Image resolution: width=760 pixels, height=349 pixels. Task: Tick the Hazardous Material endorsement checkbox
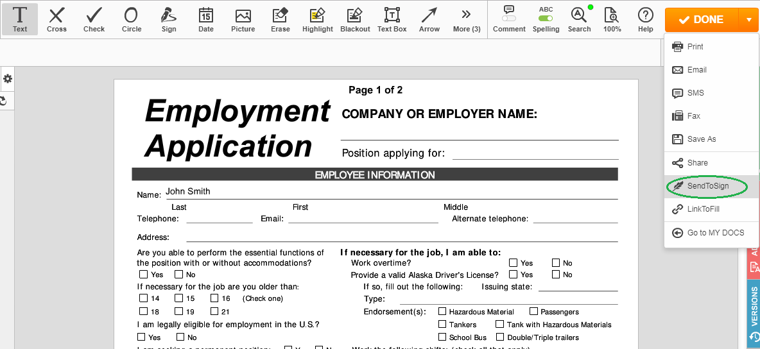[x=442, y=312]
